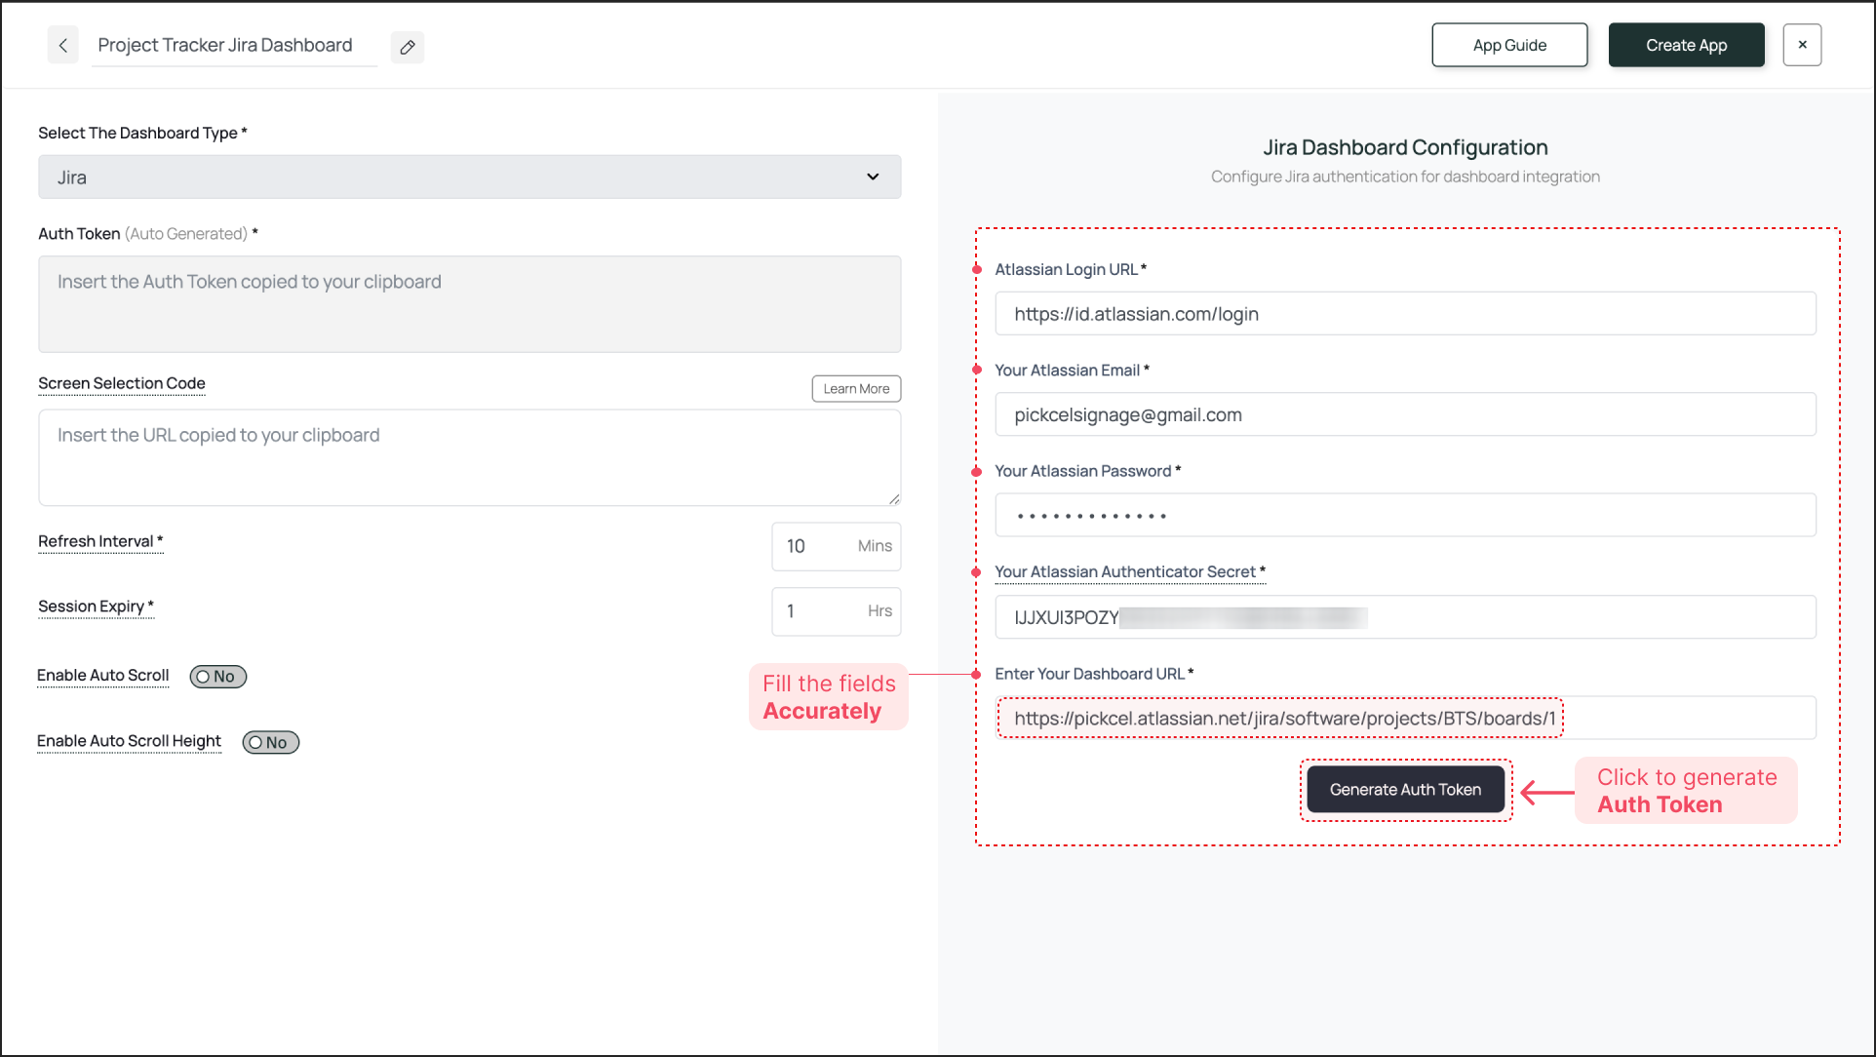
Task: Click the X icon in the top right corner
Action: pos(1802,45)
